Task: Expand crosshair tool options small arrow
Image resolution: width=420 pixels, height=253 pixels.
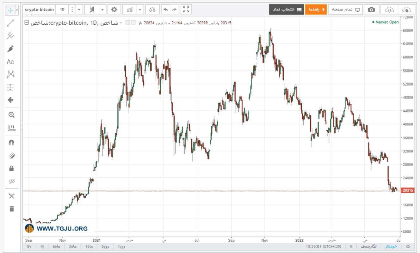Action: tap(17, 10)
